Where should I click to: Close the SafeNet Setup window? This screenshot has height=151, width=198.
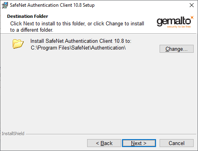tap(192, 5)
